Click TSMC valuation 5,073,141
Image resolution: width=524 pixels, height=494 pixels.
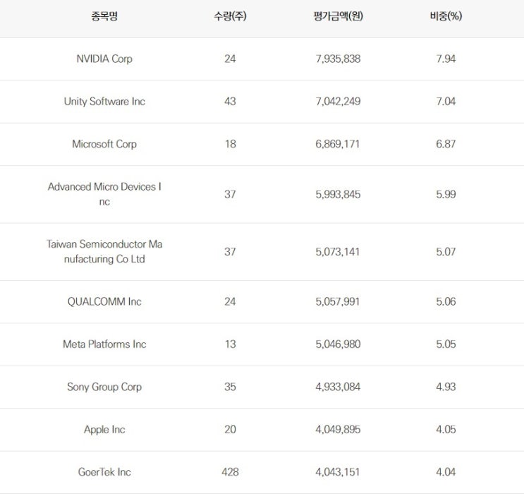click(339, 252)
